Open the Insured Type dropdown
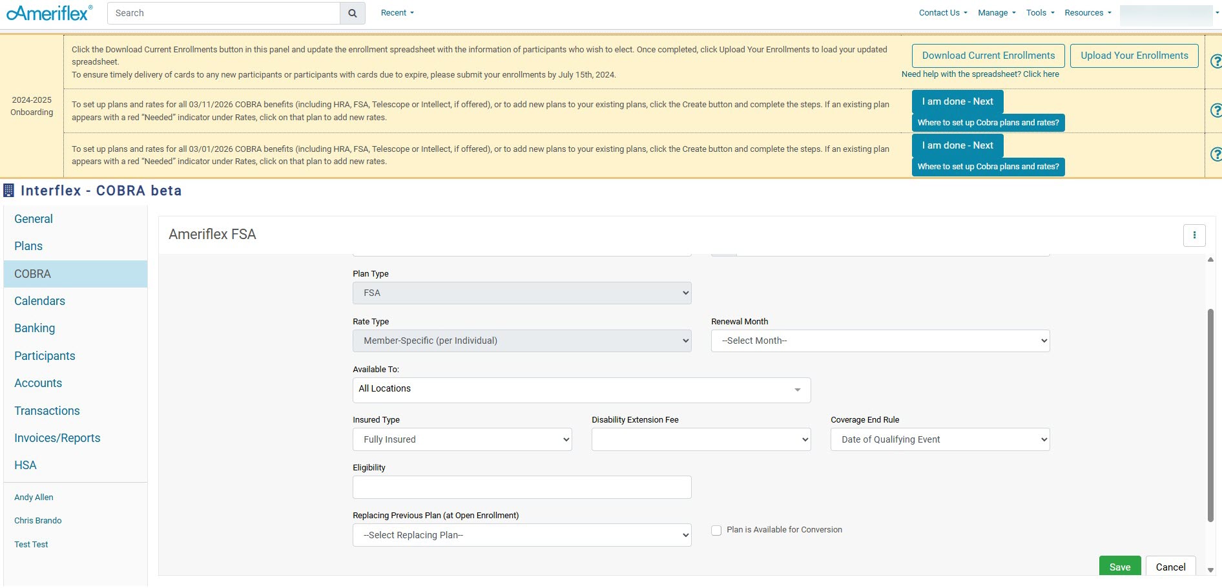 462,439
